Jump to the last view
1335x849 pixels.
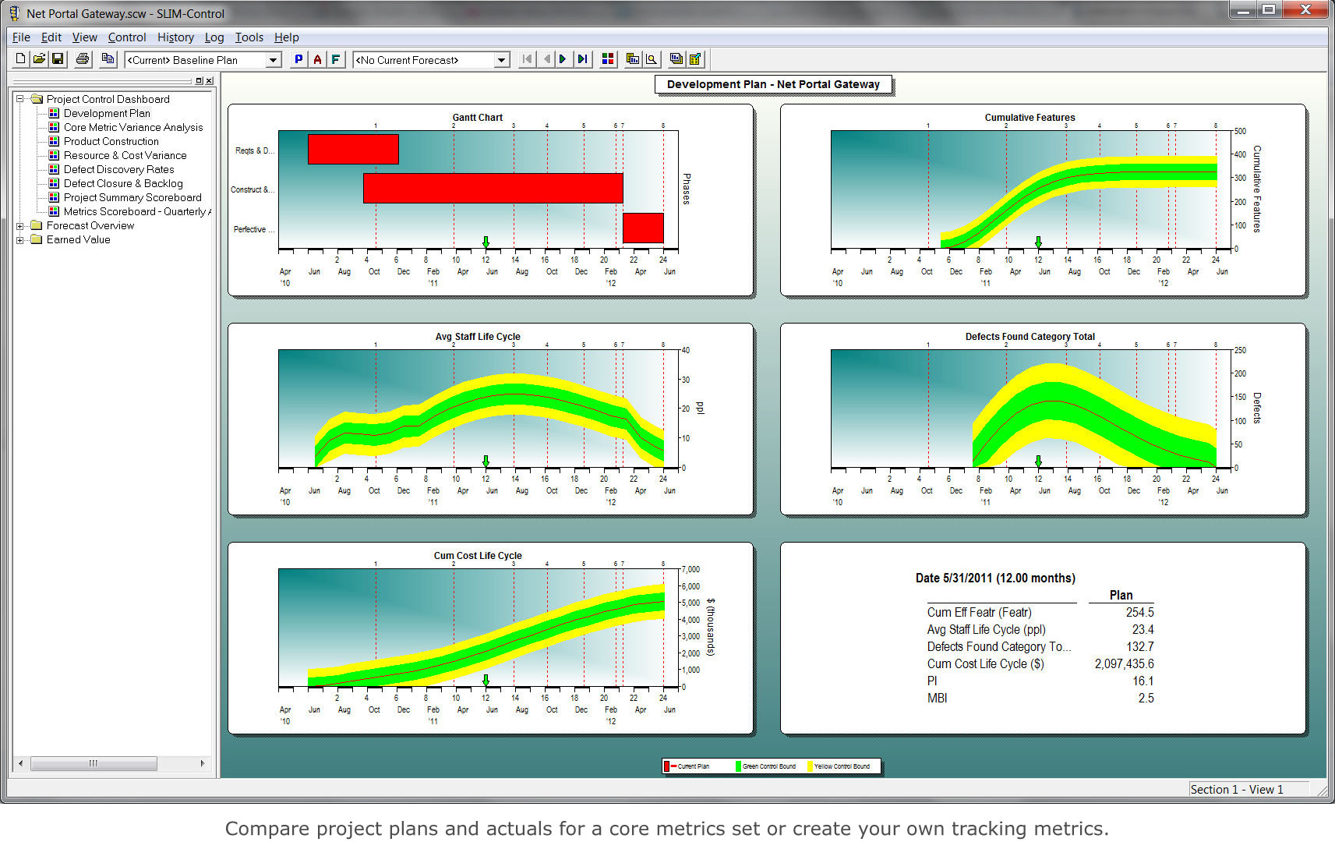(x=582, y=58)
